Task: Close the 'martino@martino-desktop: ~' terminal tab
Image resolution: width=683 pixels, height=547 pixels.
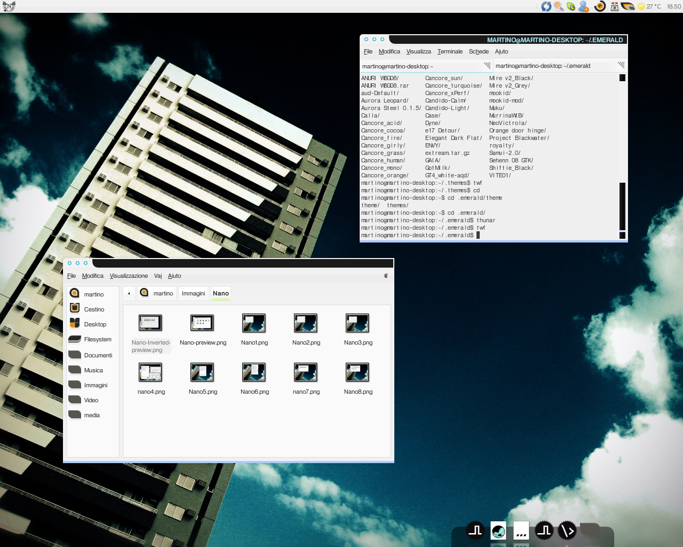Action: click(x=487, y=65)
